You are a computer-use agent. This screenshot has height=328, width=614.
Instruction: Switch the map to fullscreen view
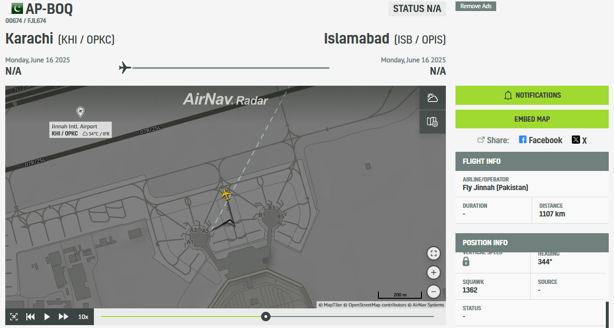pos(433,253)
